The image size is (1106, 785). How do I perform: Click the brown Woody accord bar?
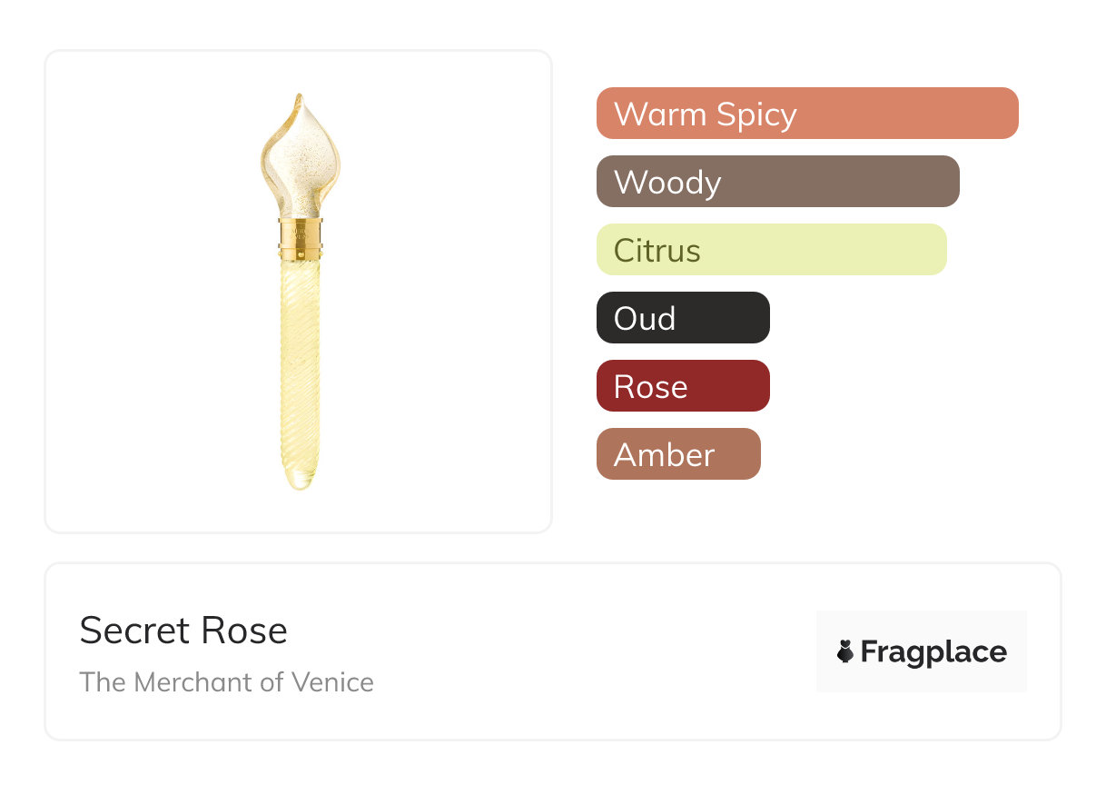pyautogui.click(x=777, y=182)
